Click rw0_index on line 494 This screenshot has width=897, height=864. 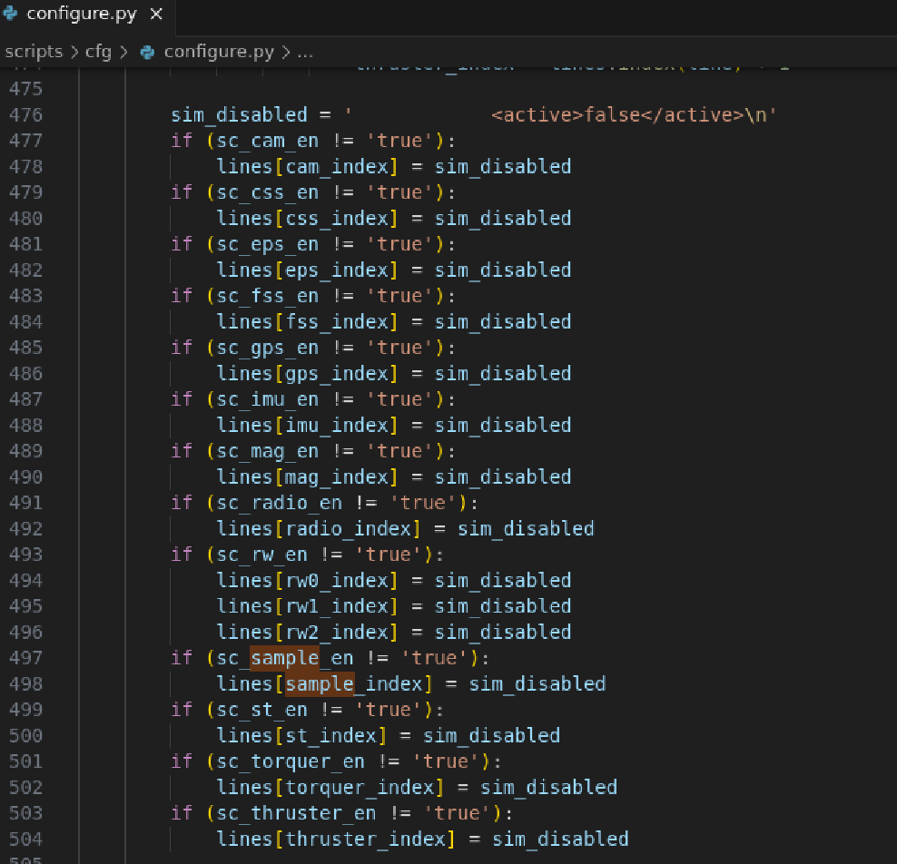tap(336, 581)
